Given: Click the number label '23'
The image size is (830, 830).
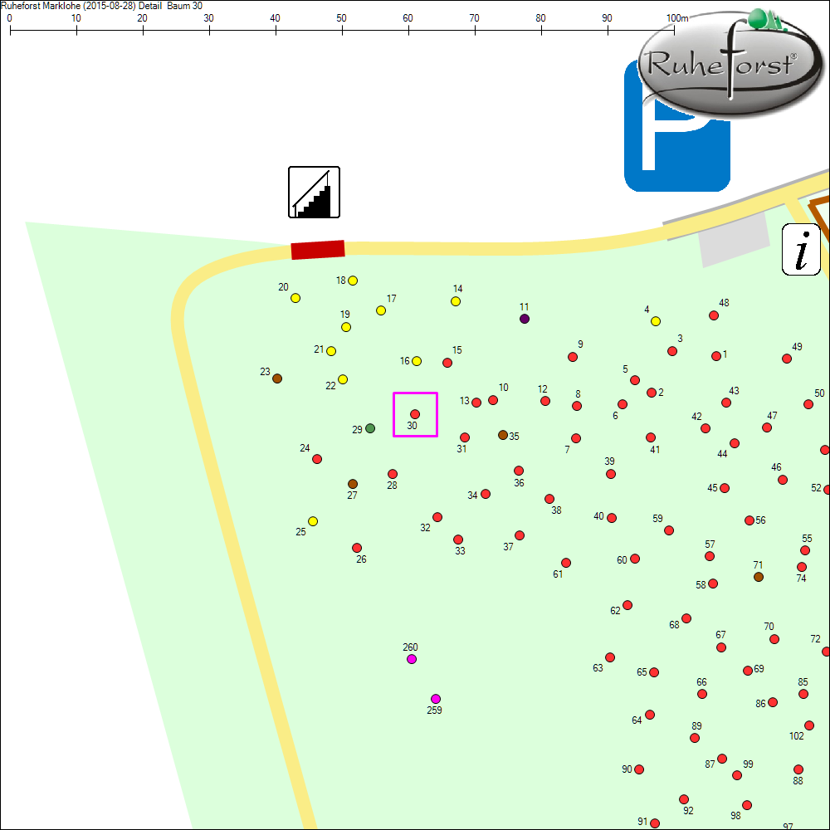Looking at the screenshot, I should pyautogui.click(x=266, y=372).
